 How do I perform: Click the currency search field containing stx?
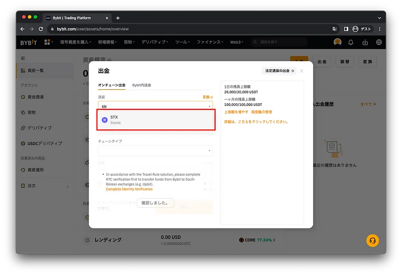[x=155, y=106]
